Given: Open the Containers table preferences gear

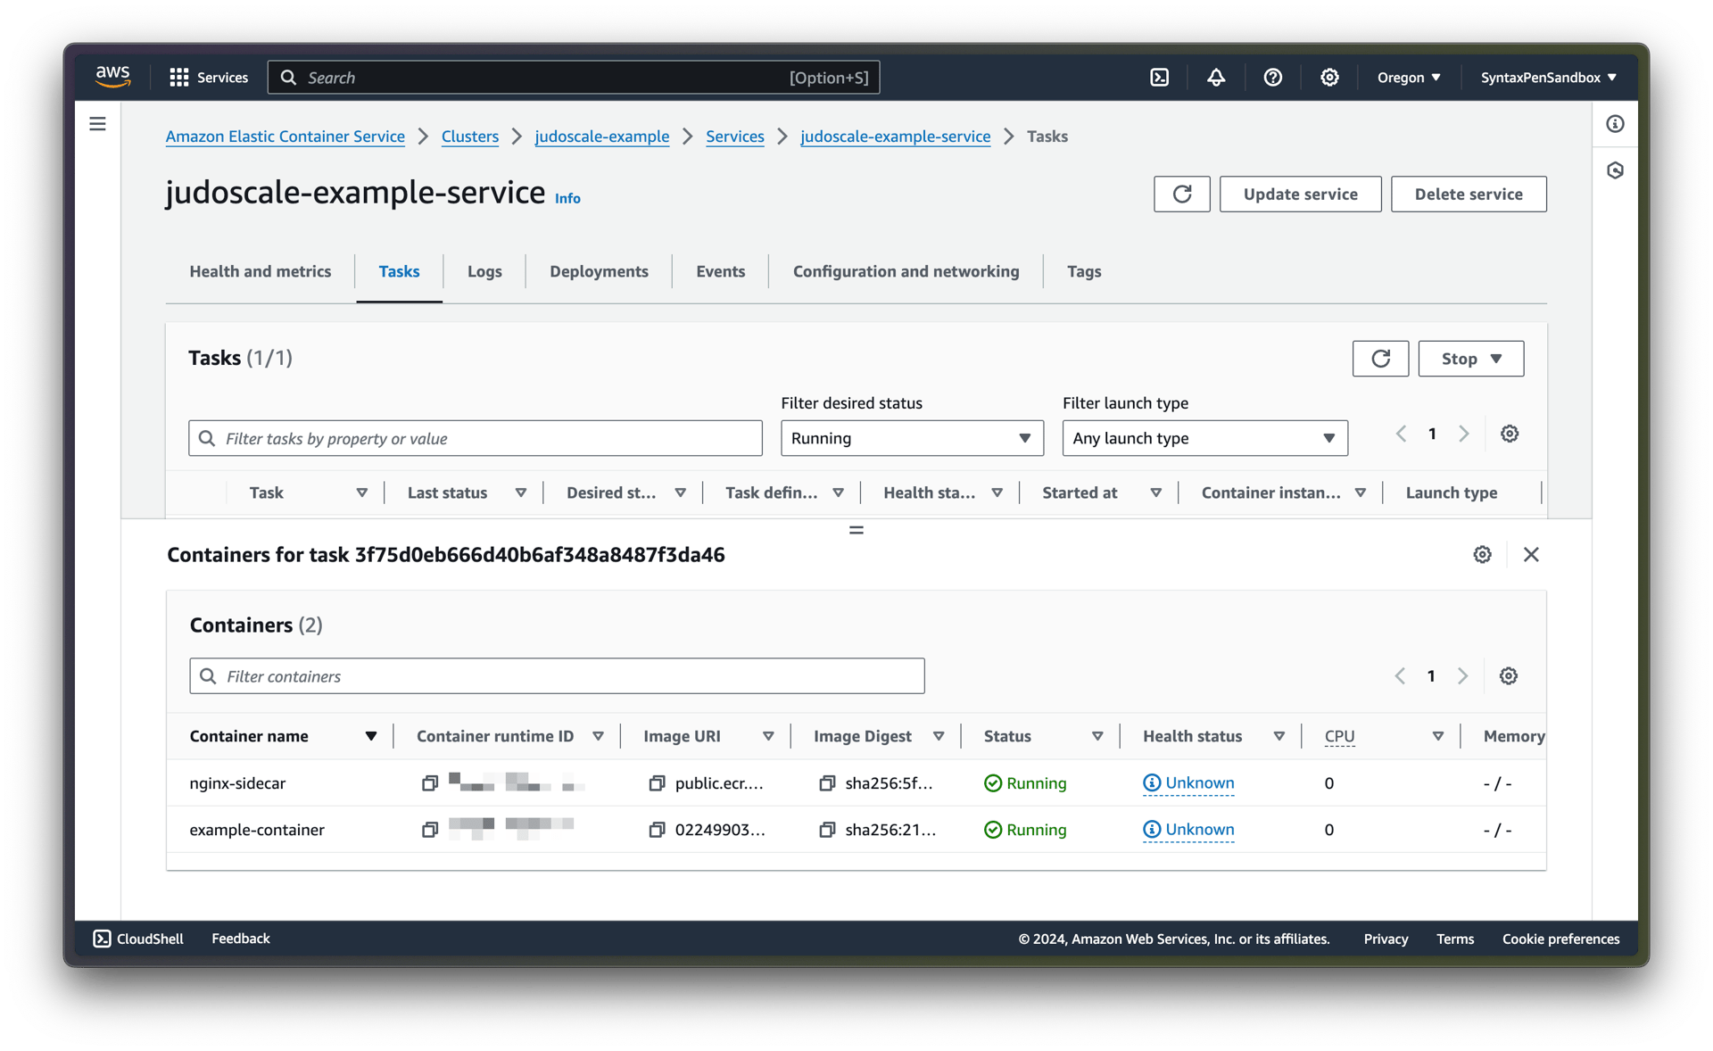Looking at the screenshot, I should point(1508,675).
